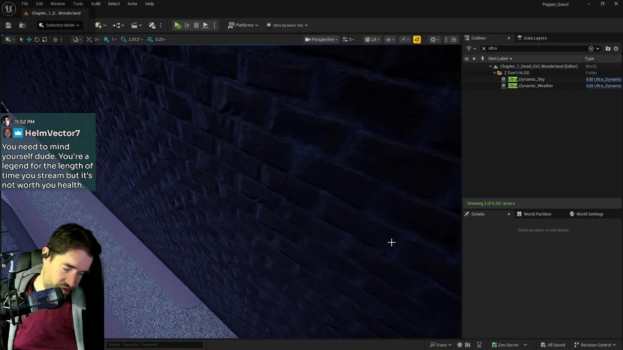Viewport: 623px width, 350px height.
Task: Open the Build menu
Action: [x=96, y=4]
